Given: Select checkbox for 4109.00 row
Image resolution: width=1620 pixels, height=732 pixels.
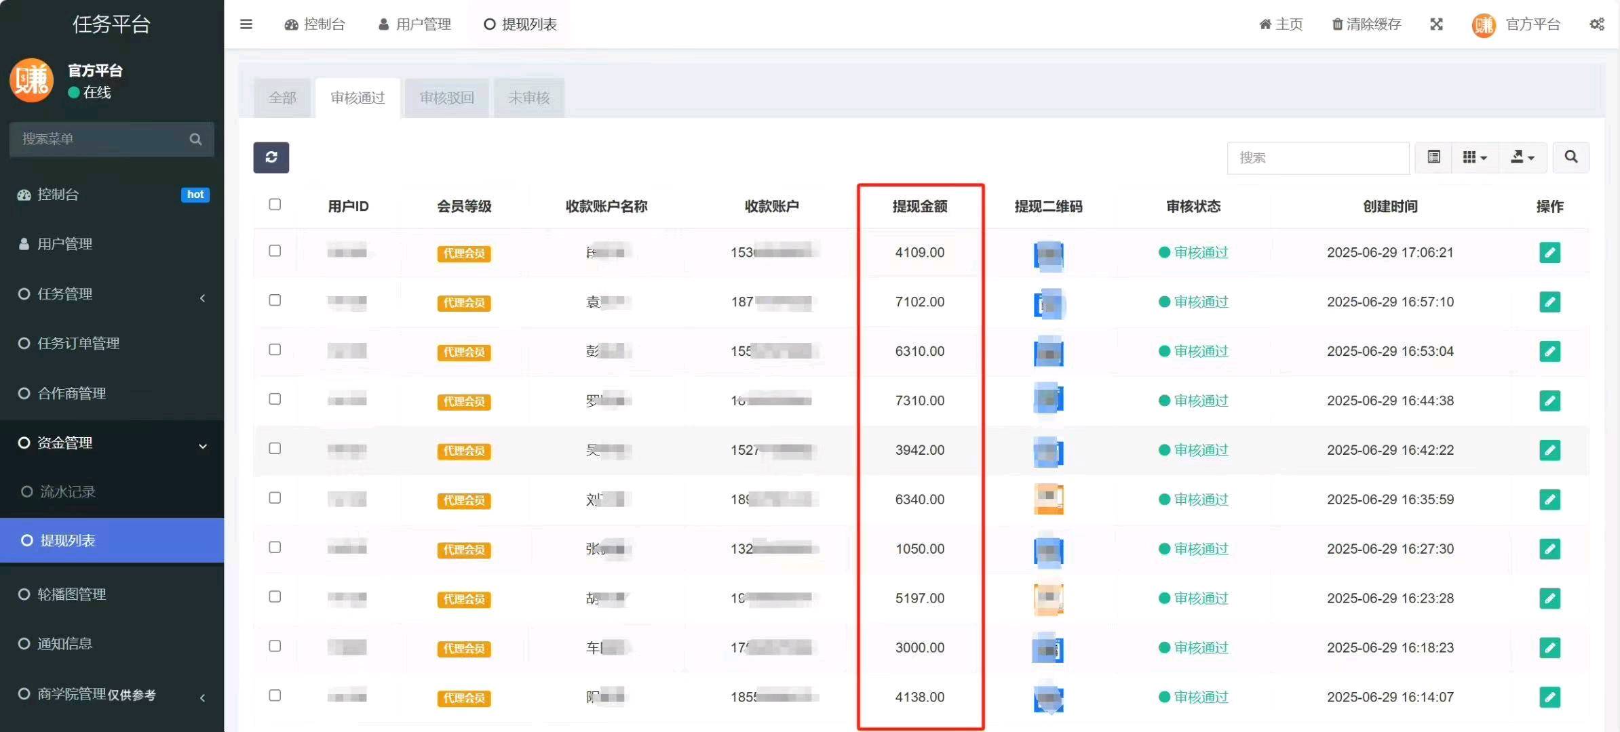Looking at the screenshot, I should [275, 251].
